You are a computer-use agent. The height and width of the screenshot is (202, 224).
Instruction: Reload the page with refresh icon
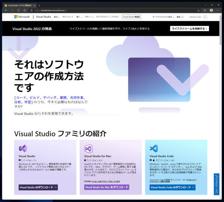click(18, 10)
